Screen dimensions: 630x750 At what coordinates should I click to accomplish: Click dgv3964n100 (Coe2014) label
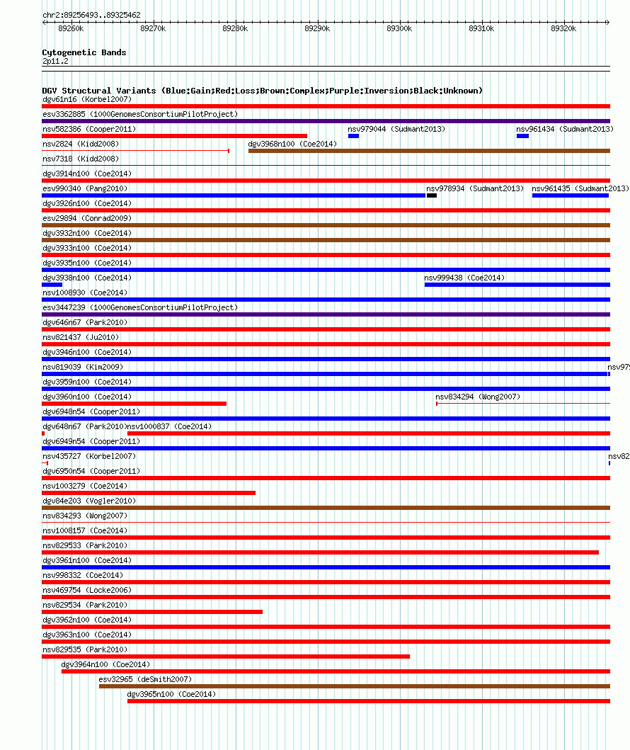pyautogui.click(x=105, y=664)
